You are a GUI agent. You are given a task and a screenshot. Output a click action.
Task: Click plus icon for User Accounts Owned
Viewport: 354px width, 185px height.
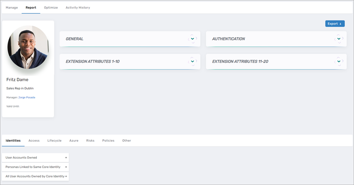[66, 158]
